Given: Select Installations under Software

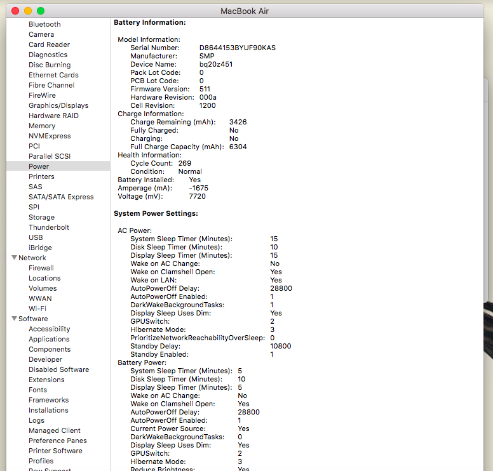Looking at the screenshot, I should pos(48,410).
